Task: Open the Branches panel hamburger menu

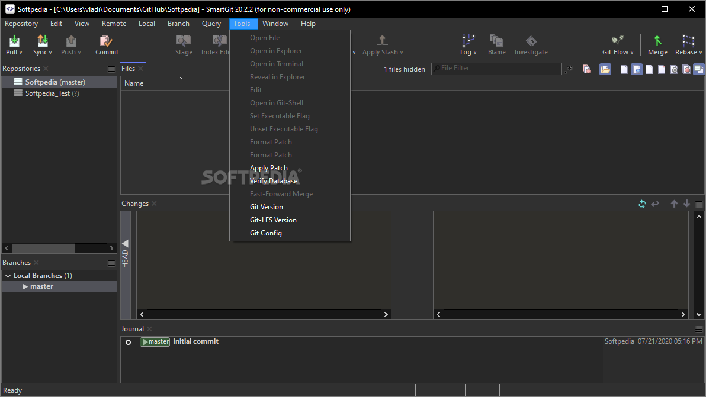Action: [111, 263]
